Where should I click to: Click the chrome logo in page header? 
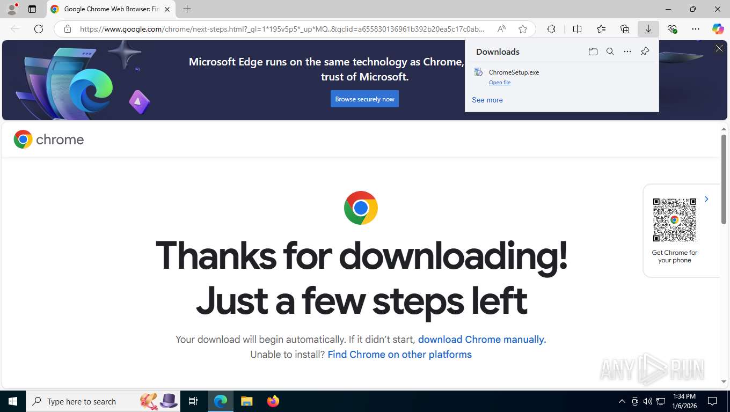[x=49, y=139]
